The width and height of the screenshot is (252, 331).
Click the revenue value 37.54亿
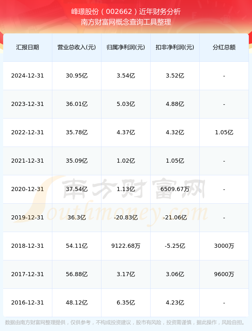click(x=77, y=189)
